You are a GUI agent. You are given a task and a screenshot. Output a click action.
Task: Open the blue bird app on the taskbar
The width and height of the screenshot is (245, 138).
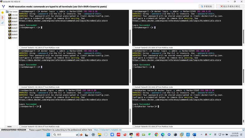(x=112, y=134)
